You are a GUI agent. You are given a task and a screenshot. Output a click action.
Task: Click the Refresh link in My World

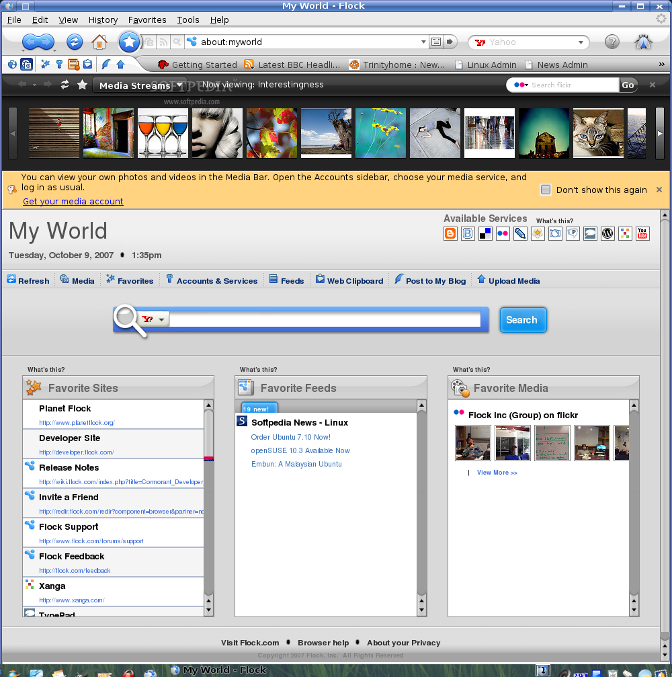point(28,280)
